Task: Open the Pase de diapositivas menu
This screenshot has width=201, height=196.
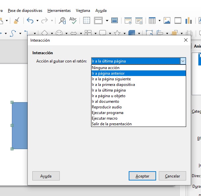Action: (25, 11)
